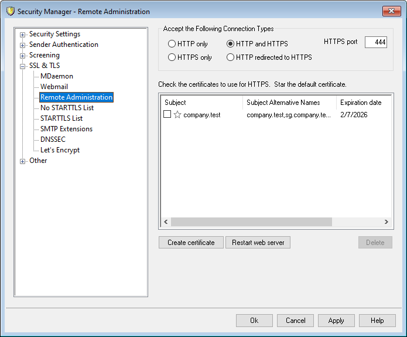The height and width of the screenshot is (337, 407).
Task: Select Webmail under SSL & TLS
Action: click(54, 87)
